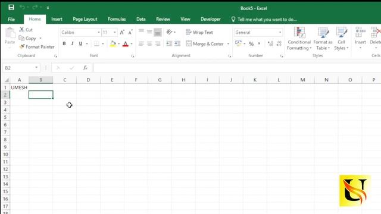Screen dimensions: 381x214
Task: Open Conditional Formatting menu
Action: (299, 38)
